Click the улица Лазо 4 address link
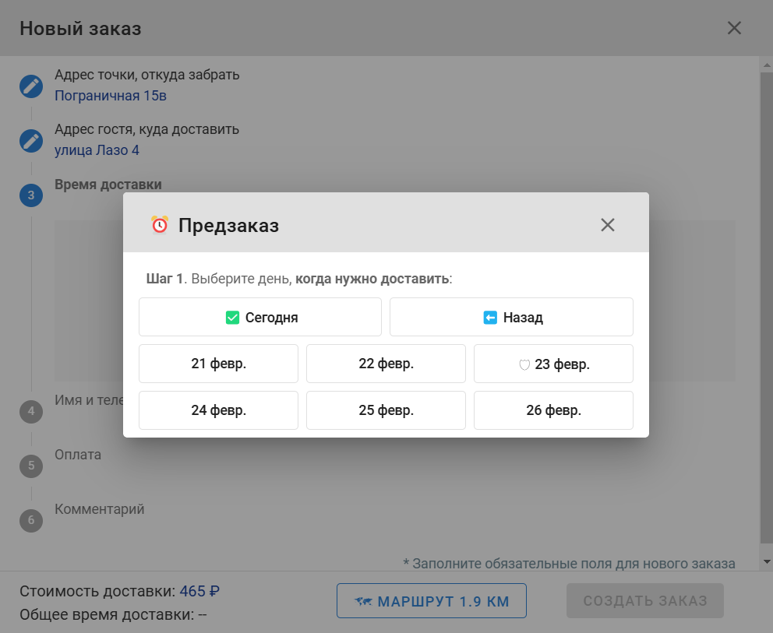 click(97, 150)
